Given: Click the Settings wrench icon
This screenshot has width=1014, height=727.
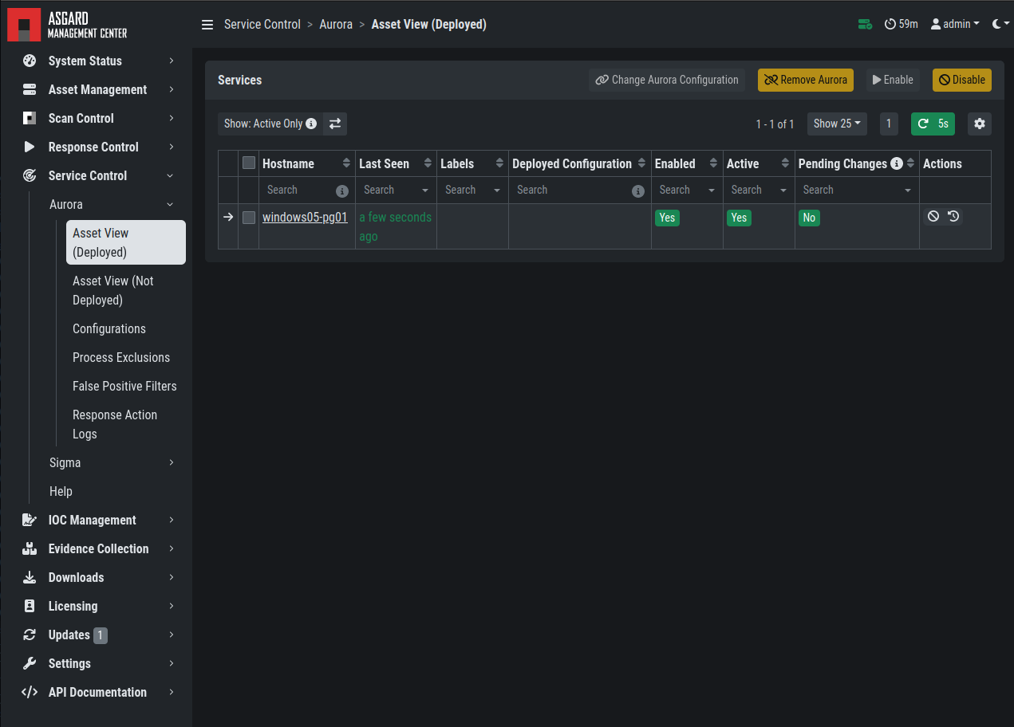Looking at the screenshot, I should point(30,663).
